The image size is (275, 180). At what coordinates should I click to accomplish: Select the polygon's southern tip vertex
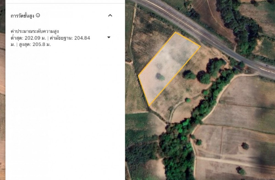tap(149, 106)
